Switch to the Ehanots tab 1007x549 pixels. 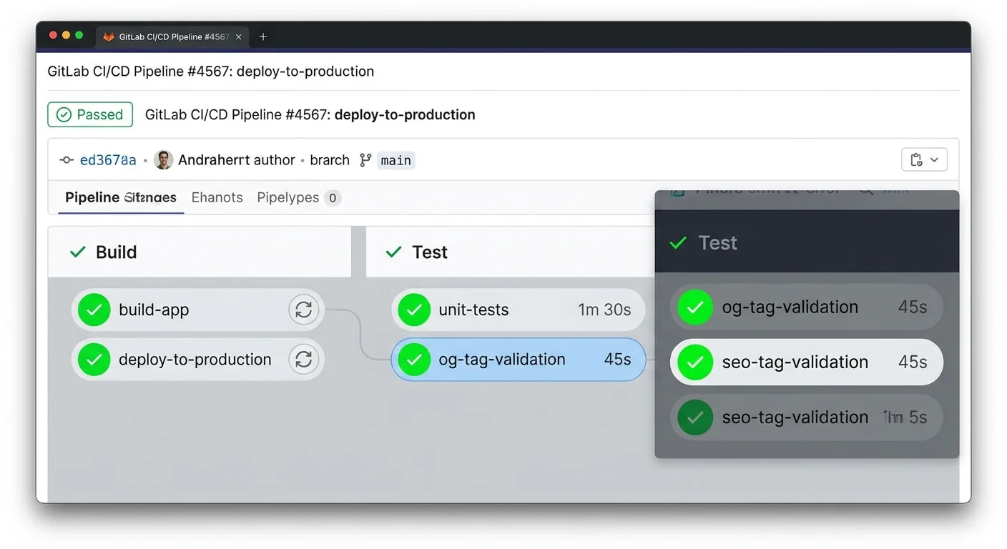click(217, 197)
